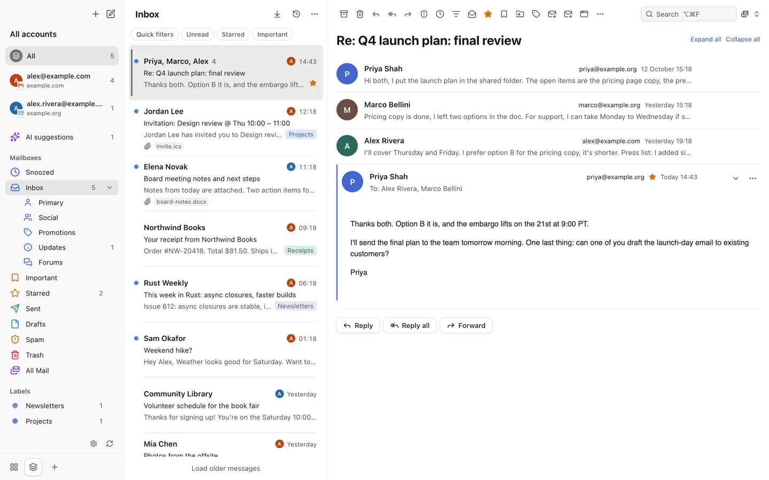
Task: Mark important with bookmark toolbar icon
Action: (504, 14)
